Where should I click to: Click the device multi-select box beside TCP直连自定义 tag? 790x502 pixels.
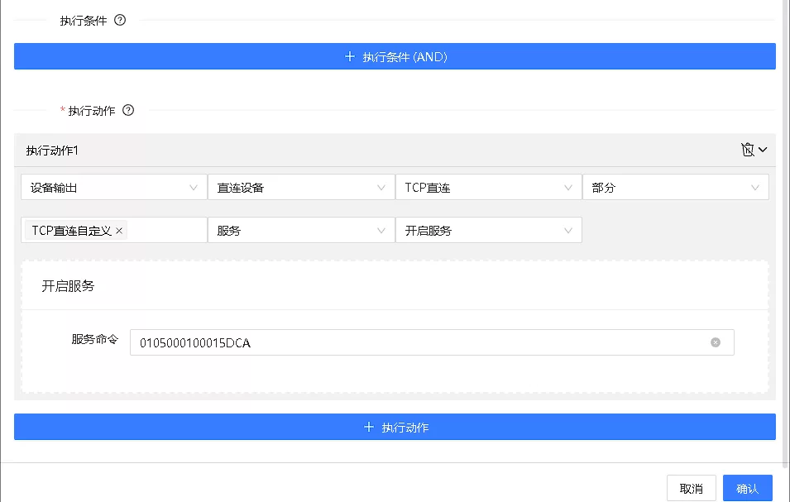pos(165,231)
